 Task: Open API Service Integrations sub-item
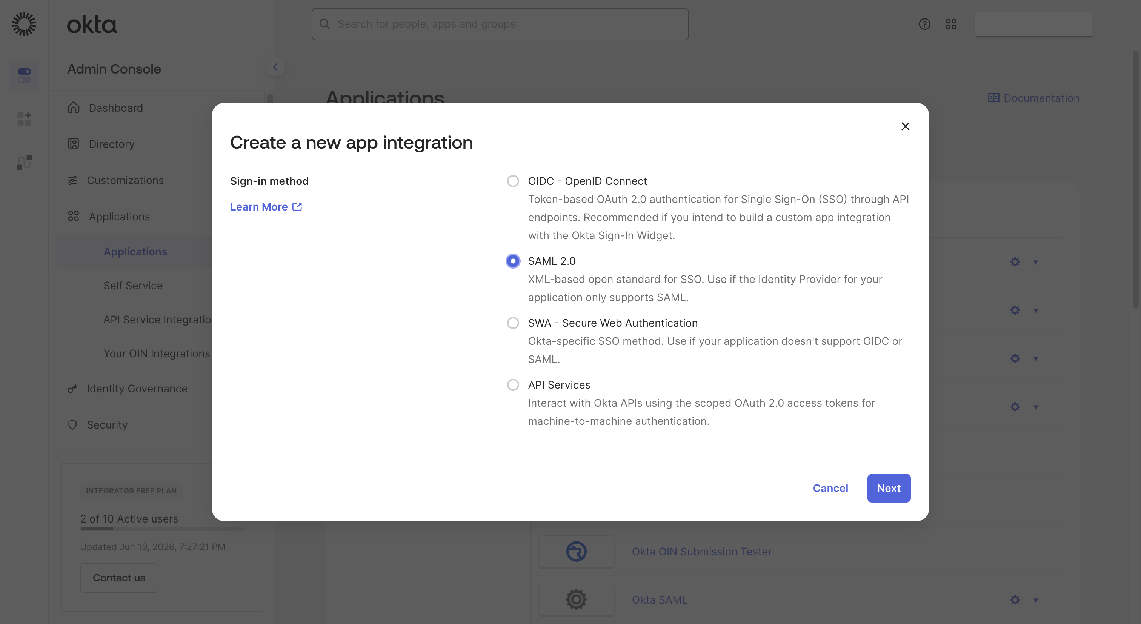pos(157,320)
